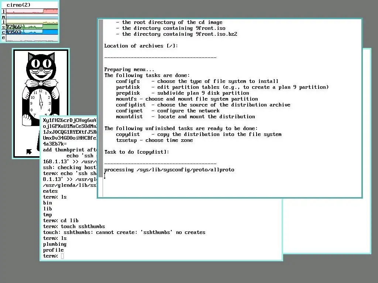
Task: Click the 'l' load graph in stats
Action: click(32, 11)
